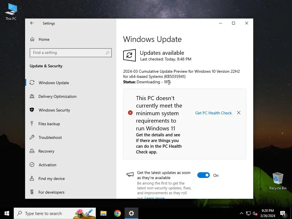Dismiss the Windows 11 requirements notice
The width and height of the screenshot is (292, 219).
(239, 113)
